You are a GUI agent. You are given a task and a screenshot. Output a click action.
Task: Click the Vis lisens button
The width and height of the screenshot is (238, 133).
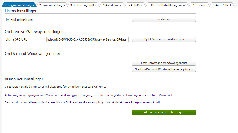click(164, 19)
